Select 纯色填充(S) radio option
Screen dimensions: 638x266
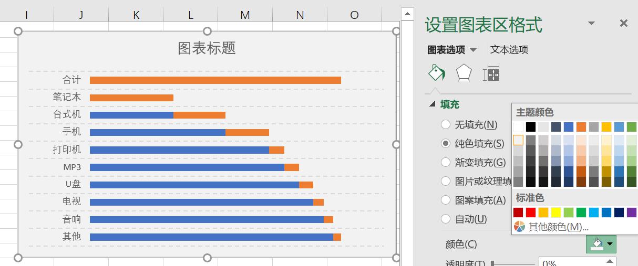[446, 143]
